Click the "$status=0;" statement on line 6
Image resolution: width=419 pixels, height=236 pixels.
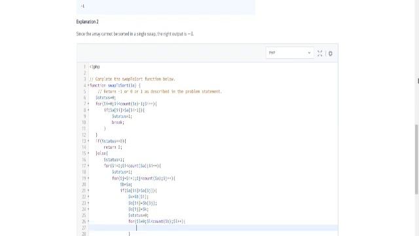click(x=105, y=98)
